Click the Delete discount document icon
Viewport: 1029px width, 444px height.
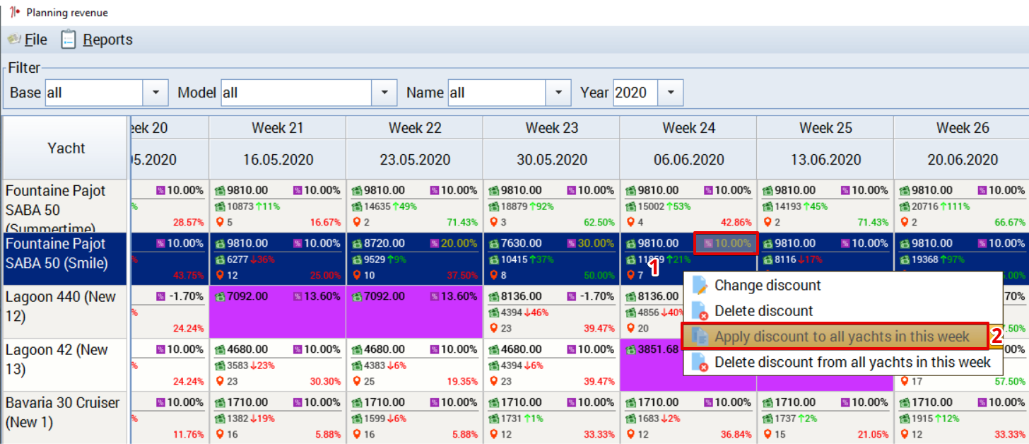[700, 311]
